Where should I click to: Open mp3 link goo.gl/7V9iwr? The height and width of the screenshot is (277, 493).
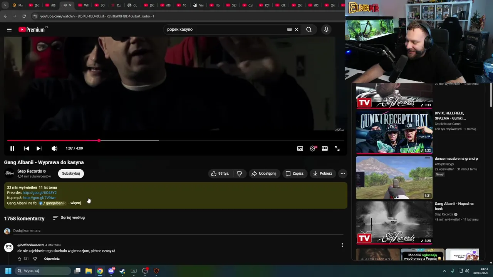click(39, 198)
